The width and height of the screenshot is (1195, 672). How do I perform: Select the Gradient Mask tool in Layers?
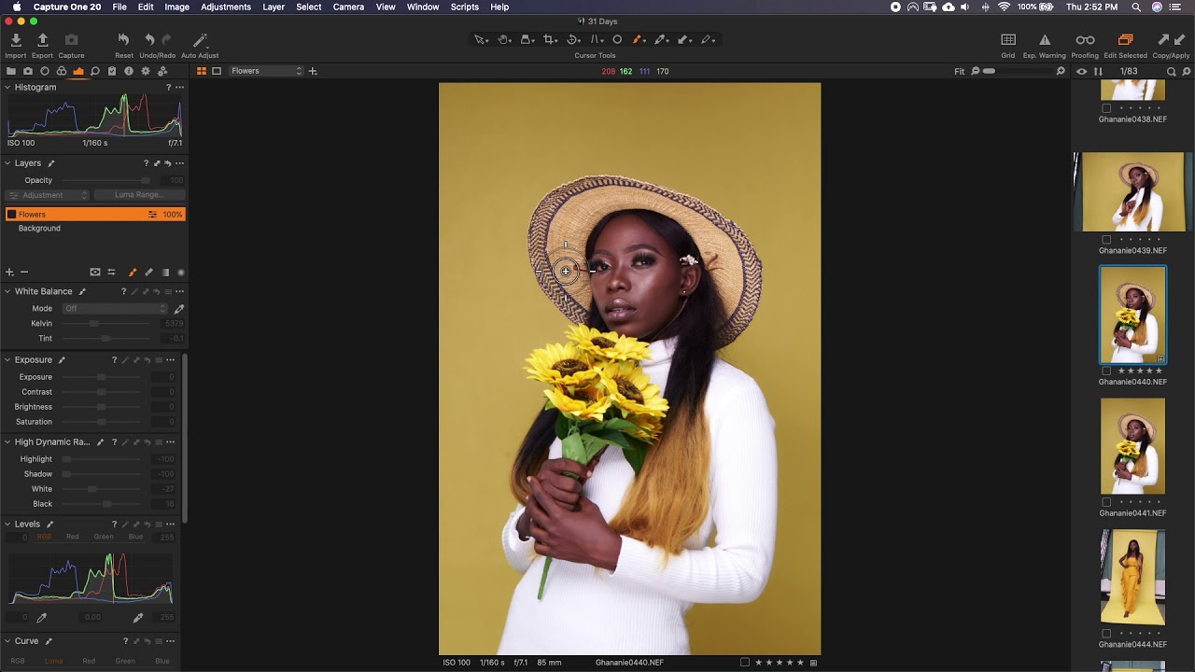pos(165,273)
